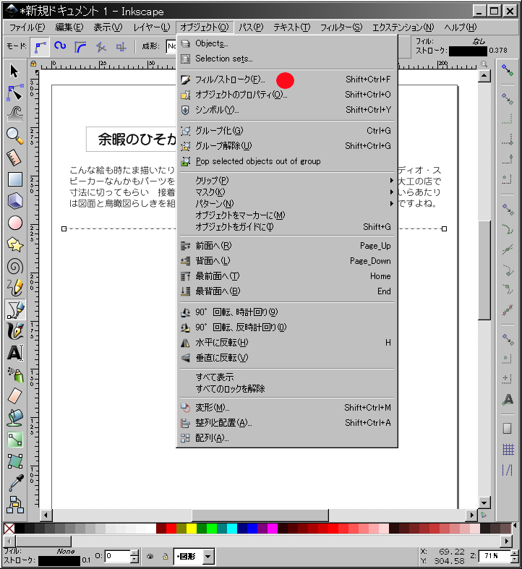522x569 pixels.
Task: Choose 水平に反転(H) from the menu
Action: [287, 343]
